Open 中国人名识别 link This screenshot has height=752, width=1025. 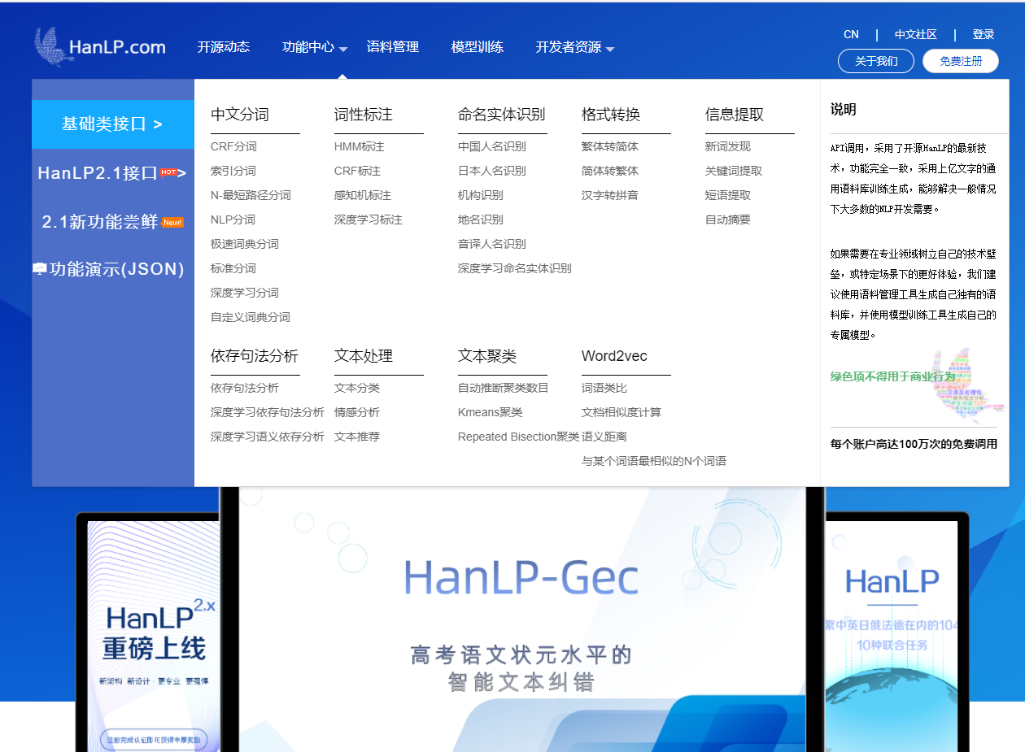492,146
